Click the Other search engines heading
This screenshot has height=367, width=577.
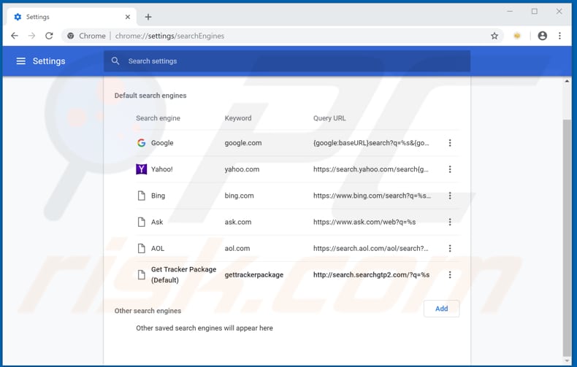(148, 311)
